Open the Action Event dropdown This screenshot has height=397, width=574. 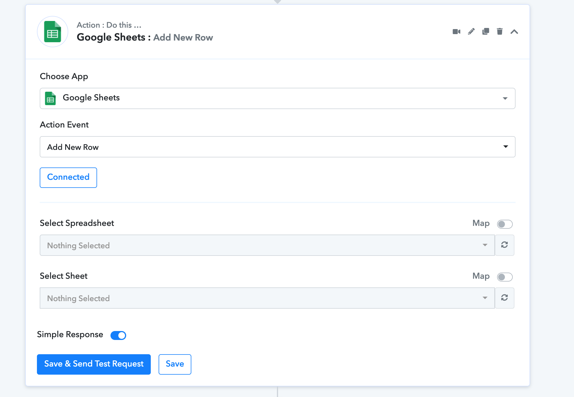[277, 147]
